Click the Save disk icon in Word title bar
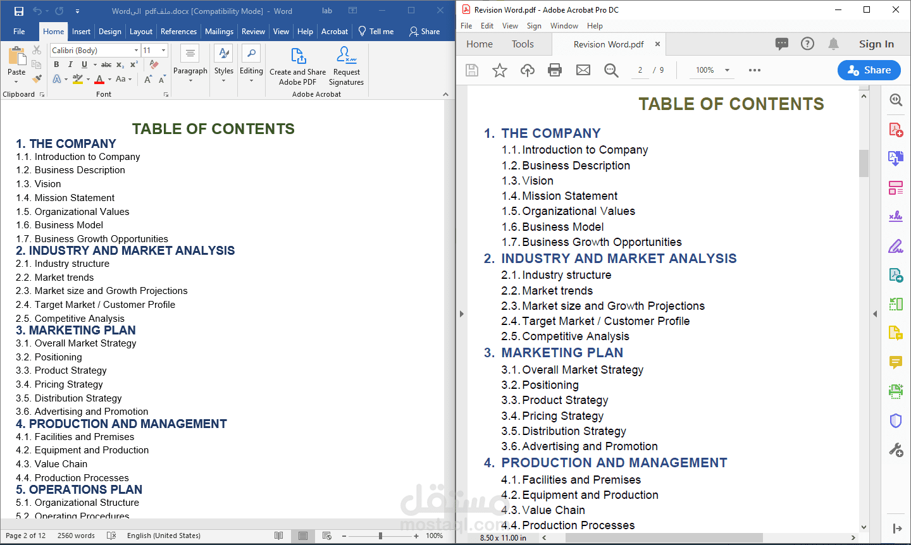Screen dimensions: 911x545 19,11
